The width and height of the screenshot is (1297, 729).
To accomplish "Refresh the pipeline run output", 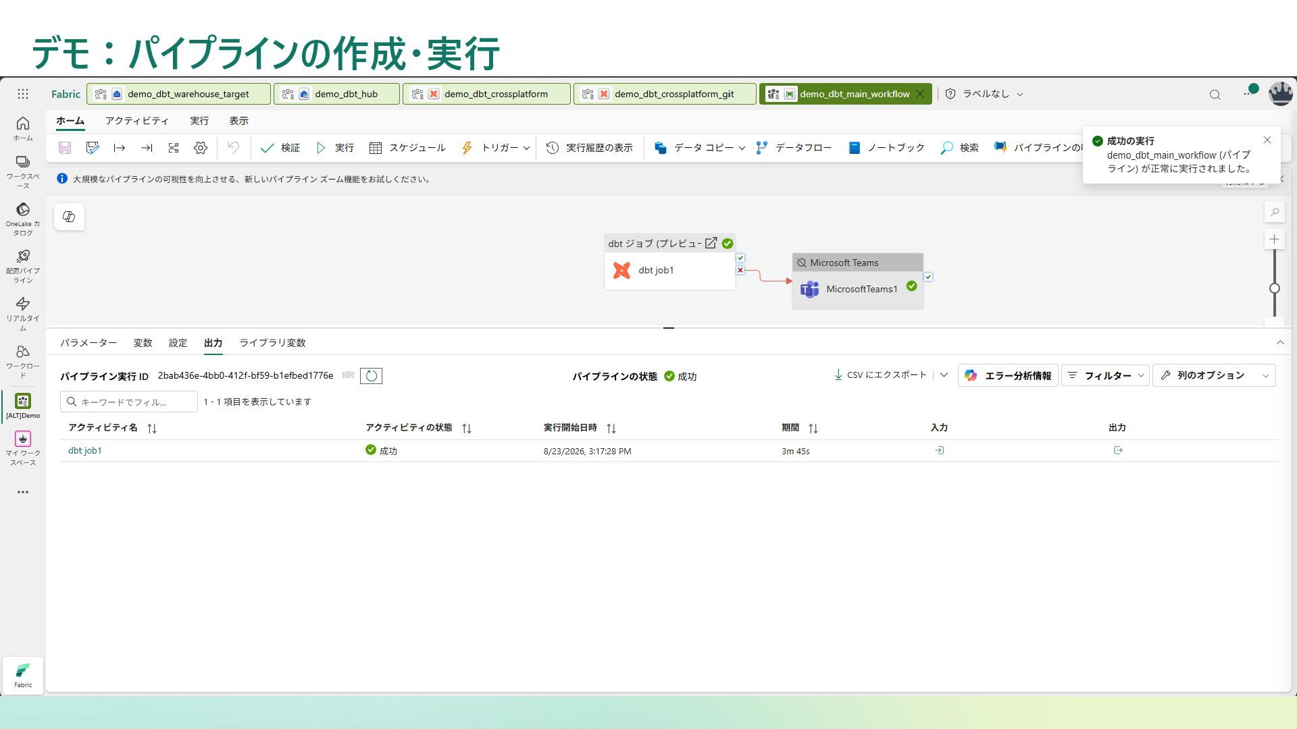I will 371,376.
